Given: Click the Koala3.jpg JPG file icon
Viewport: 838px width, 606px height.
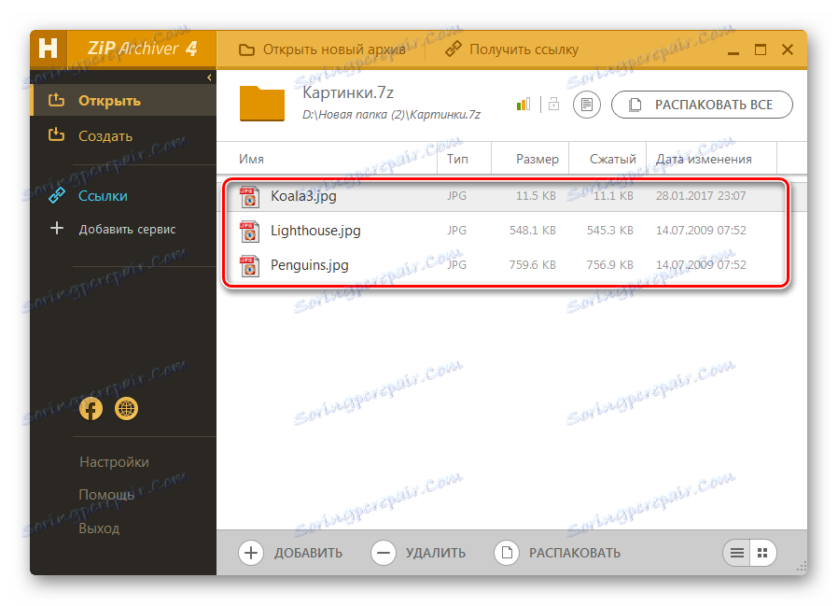Looking at the screenshot, I should [x=249, y=196].
